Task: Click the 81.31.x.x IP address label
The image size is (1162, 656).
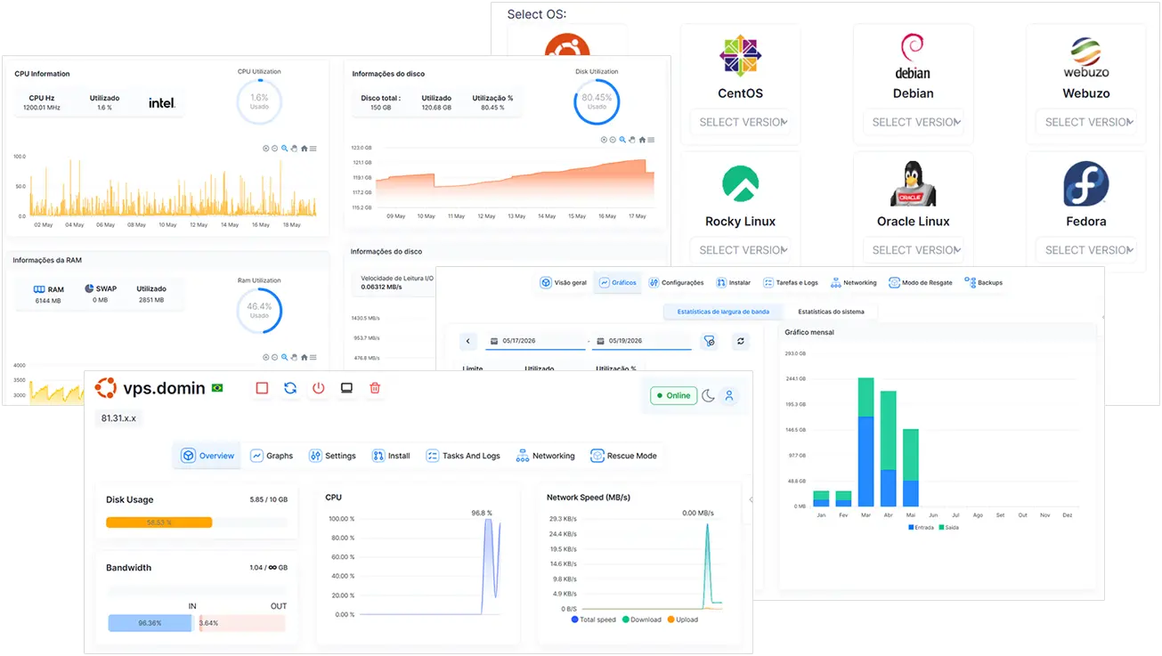Action: pos(118,417)
